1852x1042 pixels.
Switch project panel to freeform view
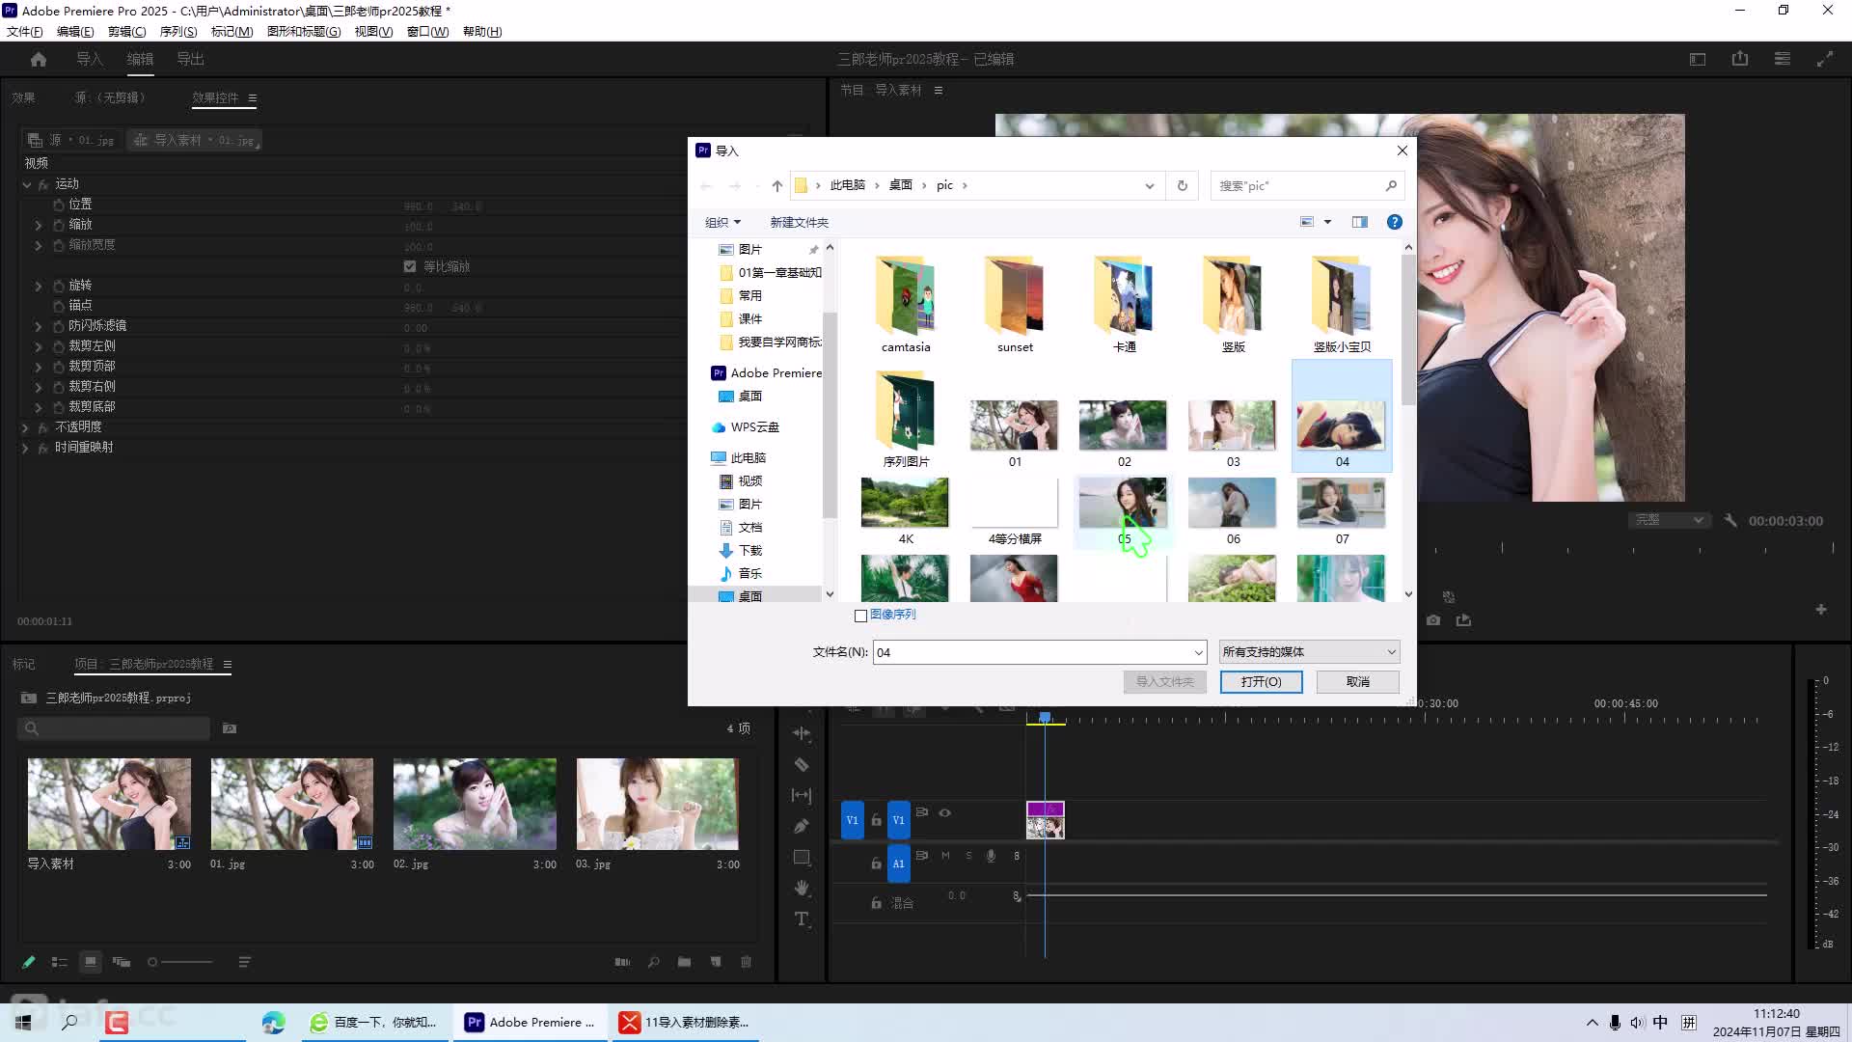point(122,962)
